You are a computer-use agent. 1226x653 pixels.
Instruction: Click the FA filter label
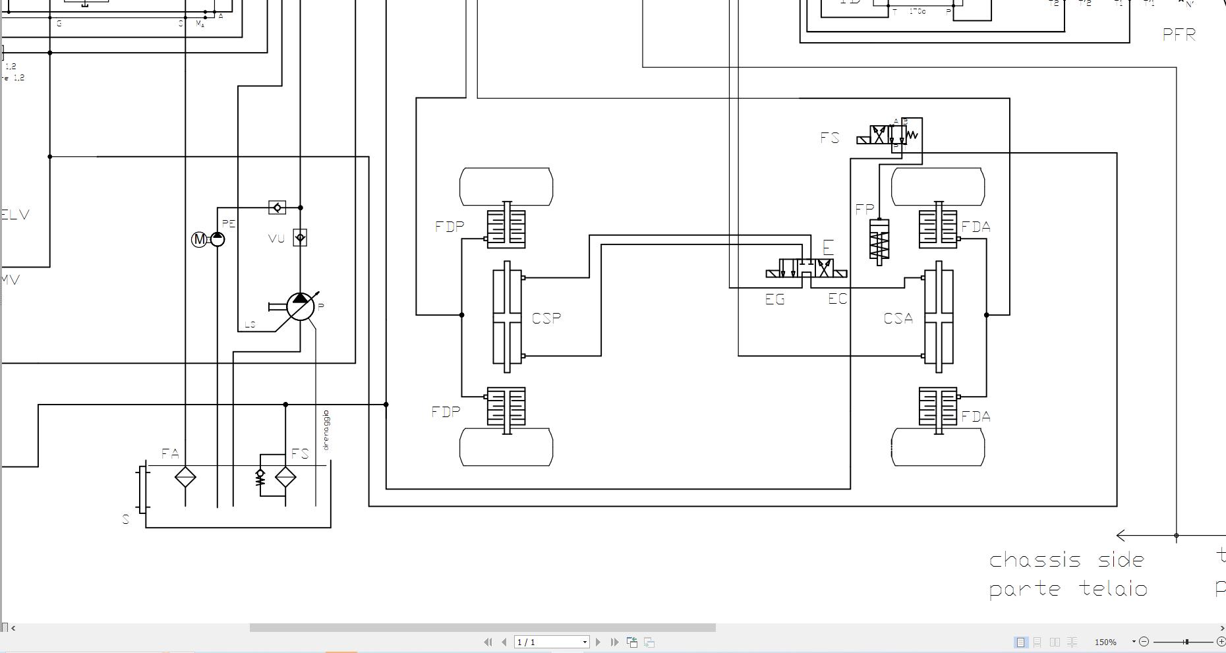pos(170,454)
